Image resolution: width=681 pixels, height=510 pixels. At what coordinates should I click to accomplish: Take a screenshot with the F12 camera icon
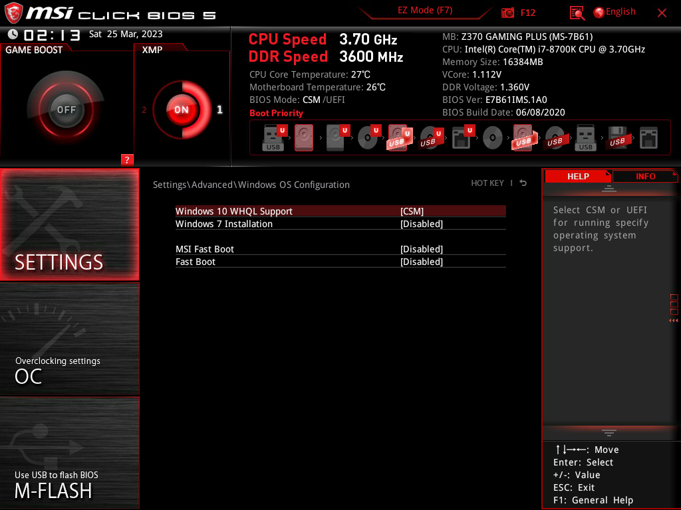(x=507, y=13)
